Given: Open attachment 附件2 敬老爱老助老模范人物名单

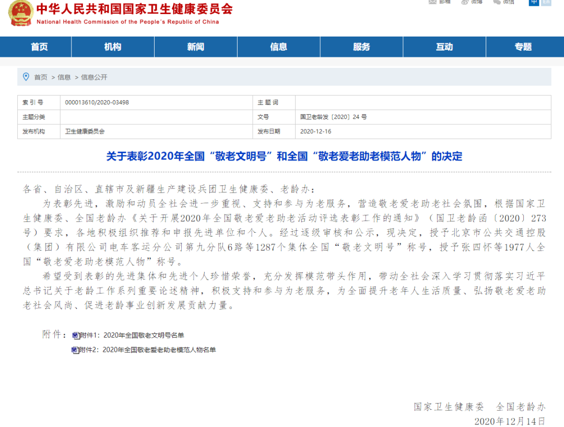Looking at the screenshot, I should tap(147, 350).
